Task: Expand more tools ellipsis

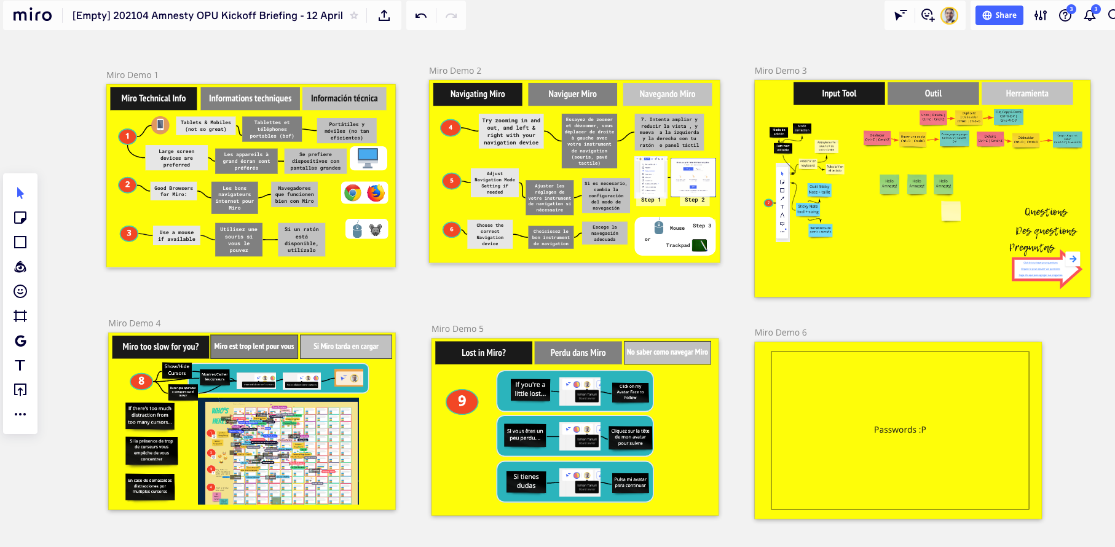Action: (x=20, y=414)
